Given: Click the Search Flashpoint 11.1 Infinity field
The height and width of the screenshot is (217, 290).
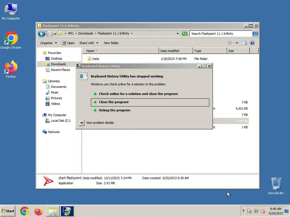Looking at the screenshot, I should [221, 34].
